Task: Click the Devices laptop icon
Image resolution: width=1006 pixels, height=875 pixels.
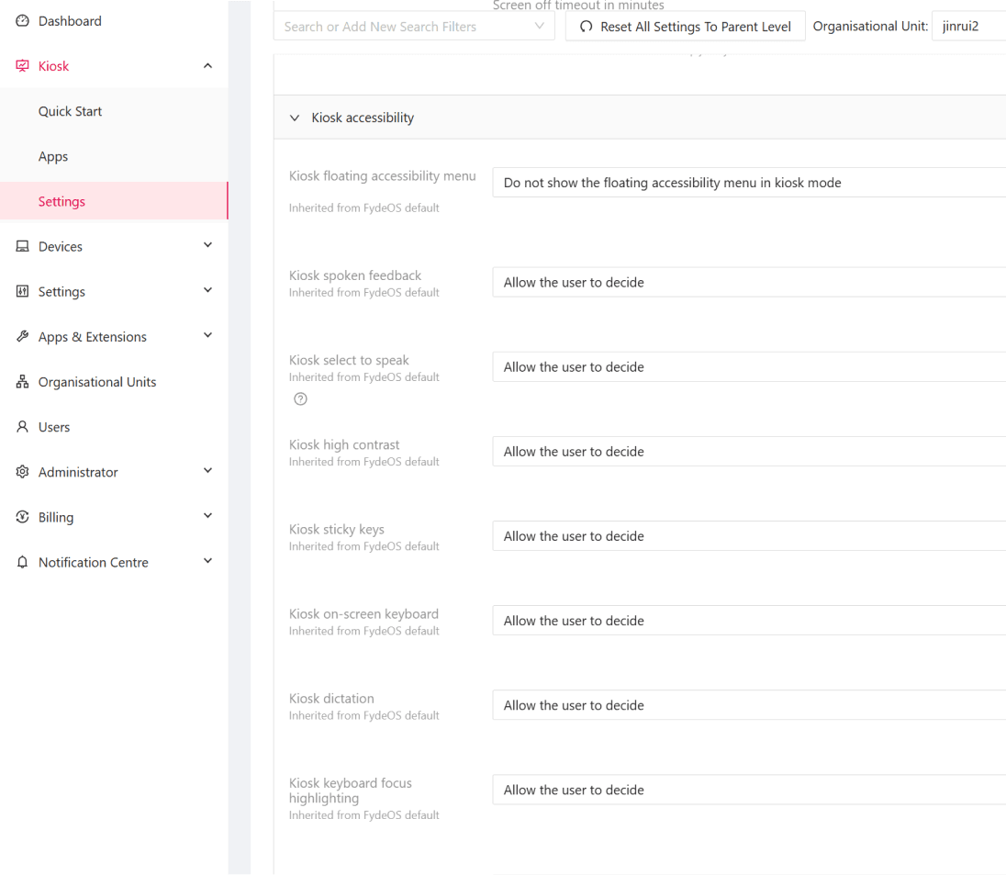Action: pos(23,247)
